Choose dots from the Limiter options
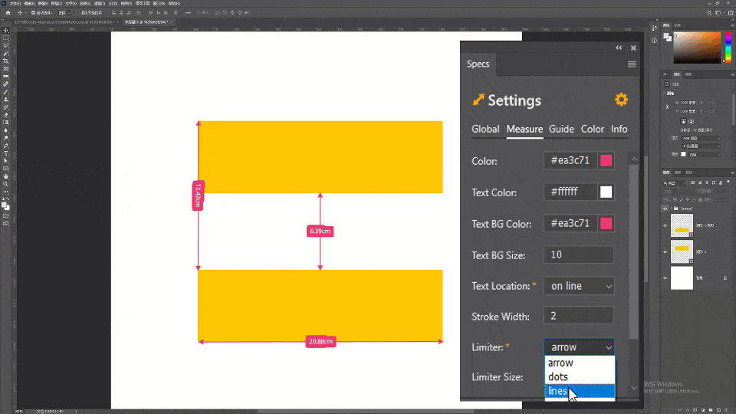736x414 pixels. pos(580,377)
